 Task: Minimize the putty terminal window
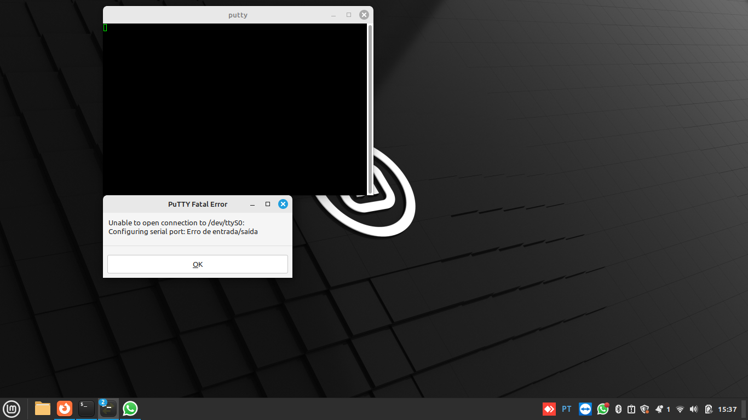pos(333,15)
